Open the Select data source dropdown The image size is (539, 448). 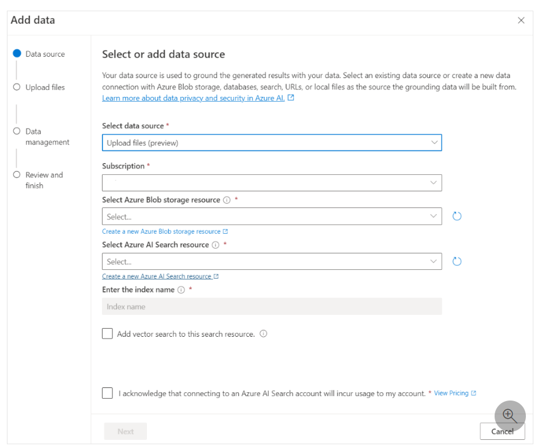(271, 142)
